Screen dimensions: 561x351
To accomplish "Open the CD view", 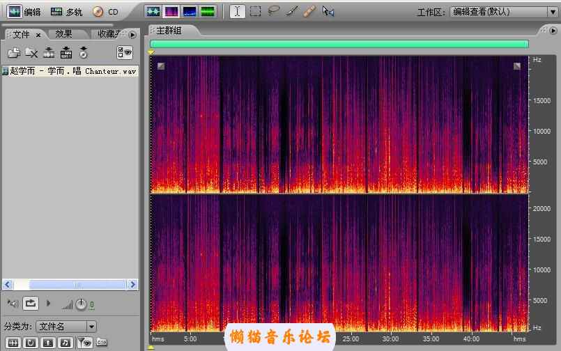I will point(105,12).
